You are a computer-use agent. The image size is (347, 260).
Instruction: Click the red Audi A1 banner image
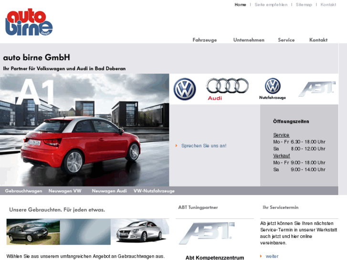[84, 130]
